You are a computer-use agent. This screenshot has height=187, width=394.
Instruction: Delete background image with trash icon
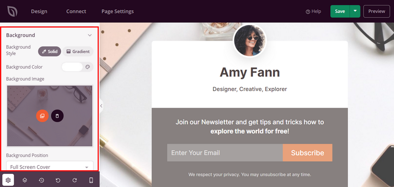click(x=57, y=116)
